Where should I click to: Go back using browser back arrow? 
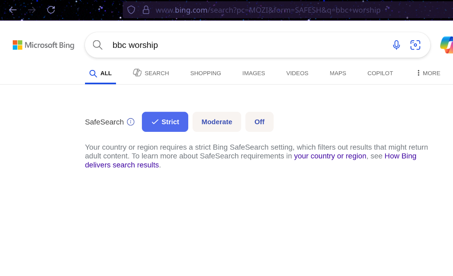[13, 10]
